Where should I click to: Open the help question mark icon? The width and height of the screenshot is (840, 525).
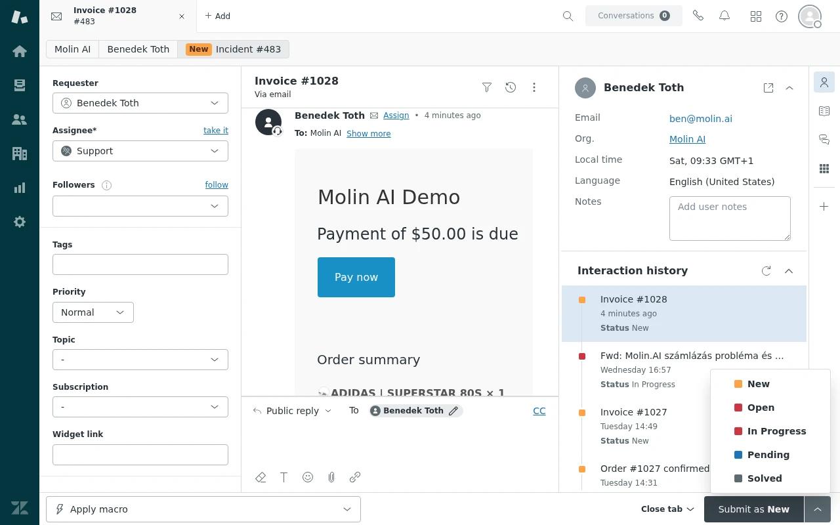point(782,16)
